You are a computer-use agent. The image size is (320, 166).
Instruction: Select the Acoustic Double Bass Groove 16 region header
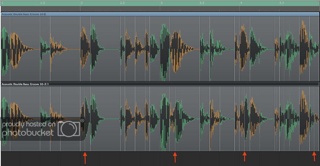pyautogui.click(x=160, y=14)
